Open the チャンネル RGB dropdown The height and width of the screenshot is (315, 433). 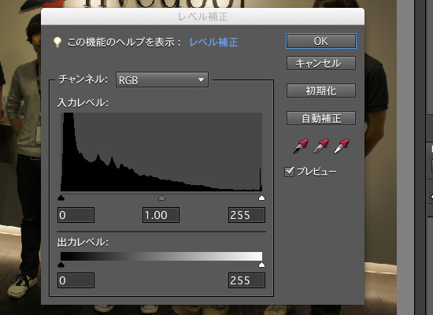click(162, 80)
